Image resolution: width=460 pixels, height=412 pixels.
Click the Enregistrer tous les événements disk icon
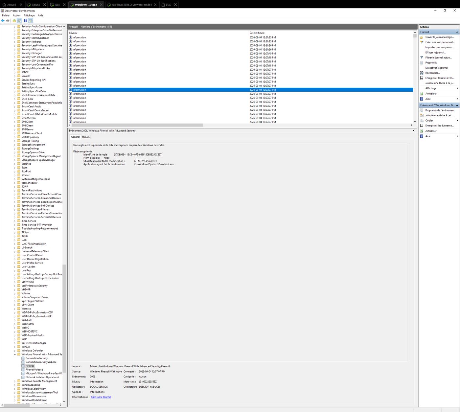(x=422, y=78)
